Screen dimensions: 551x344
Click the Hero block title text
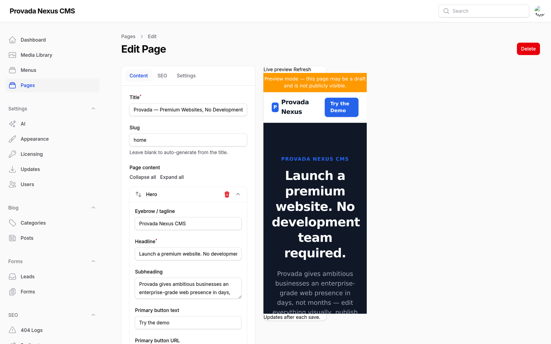(152, 194)
